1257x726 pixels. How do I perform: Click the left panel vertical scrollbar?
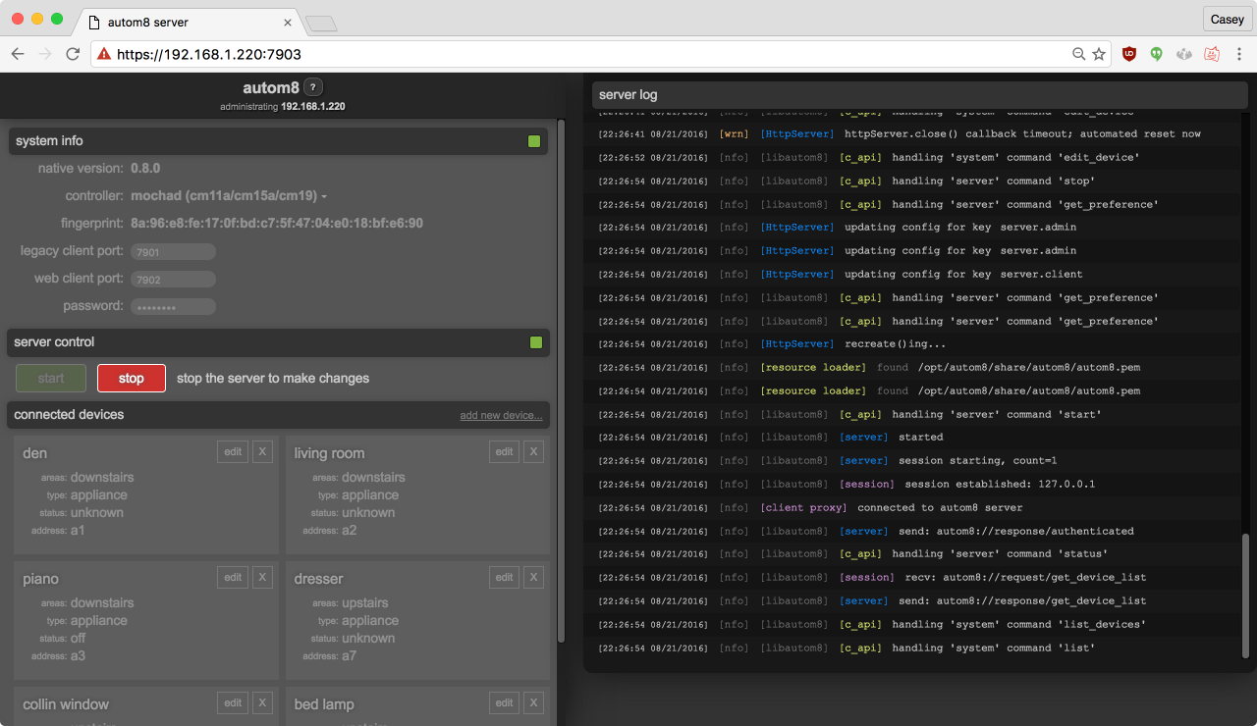tap(561, 381)
